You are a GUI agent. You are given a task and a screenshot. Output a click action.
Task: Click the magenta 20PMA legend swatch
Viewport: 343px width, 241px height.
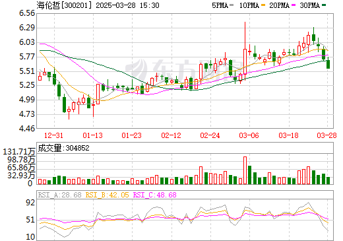point(294,5)
